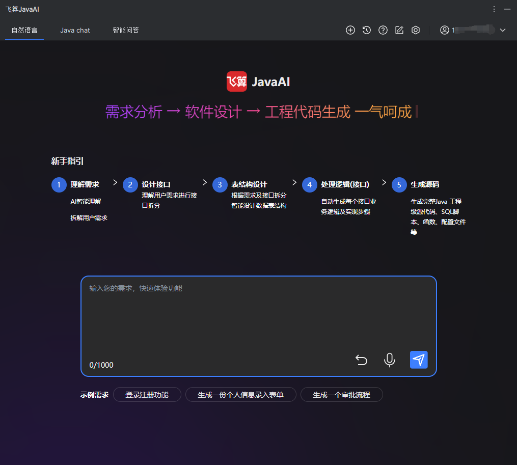Click the chevron arrow after 表结构设计
This screenshot has width=517, height=465.
point(294,182)
